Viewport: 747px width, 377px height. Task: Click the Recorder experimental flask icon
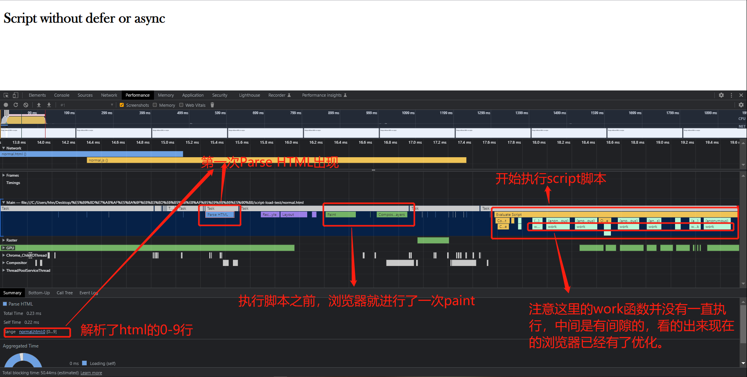click(x=289, y=95)
